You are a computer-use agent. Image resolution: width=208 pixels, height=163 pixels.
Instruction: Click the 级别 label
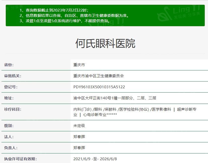(9, 126)
